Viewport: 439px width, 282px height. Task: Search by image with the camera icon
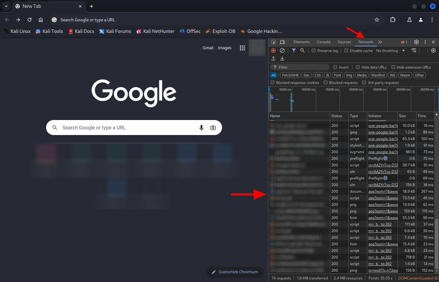point(213,128)
